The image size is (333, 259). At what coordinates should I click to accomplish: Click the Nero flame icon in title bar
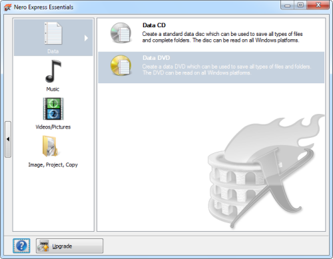[7, 7]
